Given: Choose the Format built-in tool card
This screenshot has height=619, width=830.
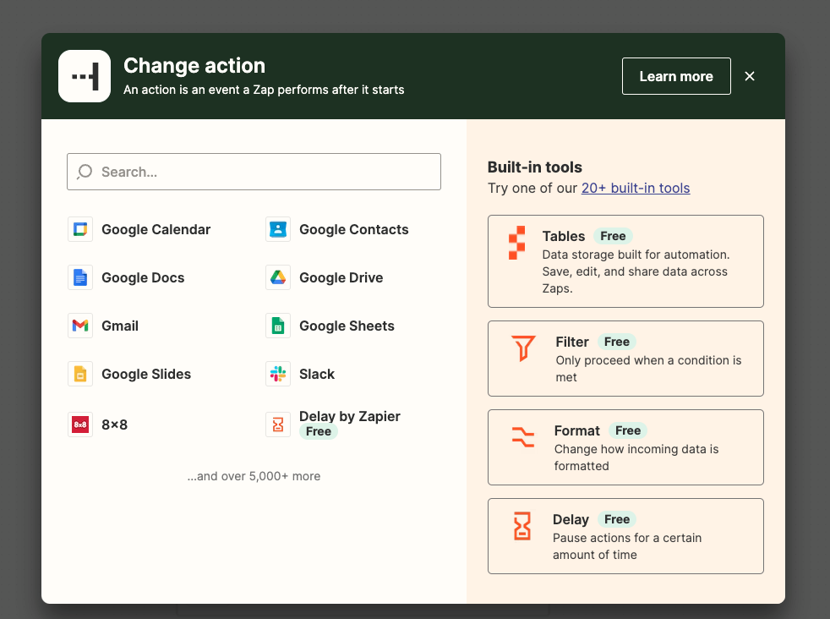Looking at the screenshot, I should [625, 447].
